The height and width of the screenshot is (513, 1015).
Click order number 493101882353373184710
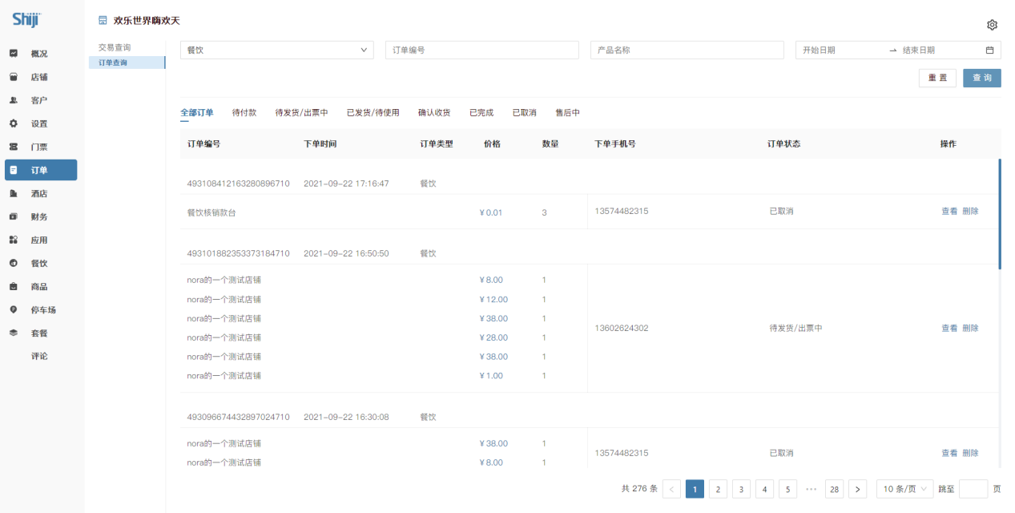238,253
